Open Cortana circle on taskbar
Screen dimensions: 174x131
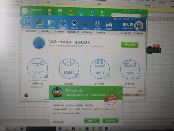(x=8, y=129)
